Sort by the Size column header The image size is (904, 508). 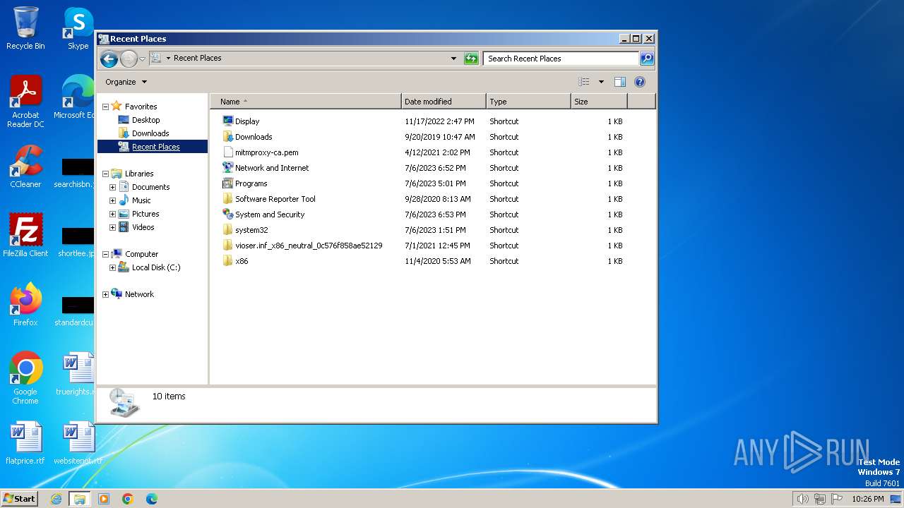[599, 102]
